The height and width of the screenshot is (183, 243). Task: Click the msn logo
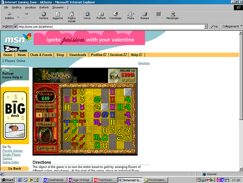point(18,38)
